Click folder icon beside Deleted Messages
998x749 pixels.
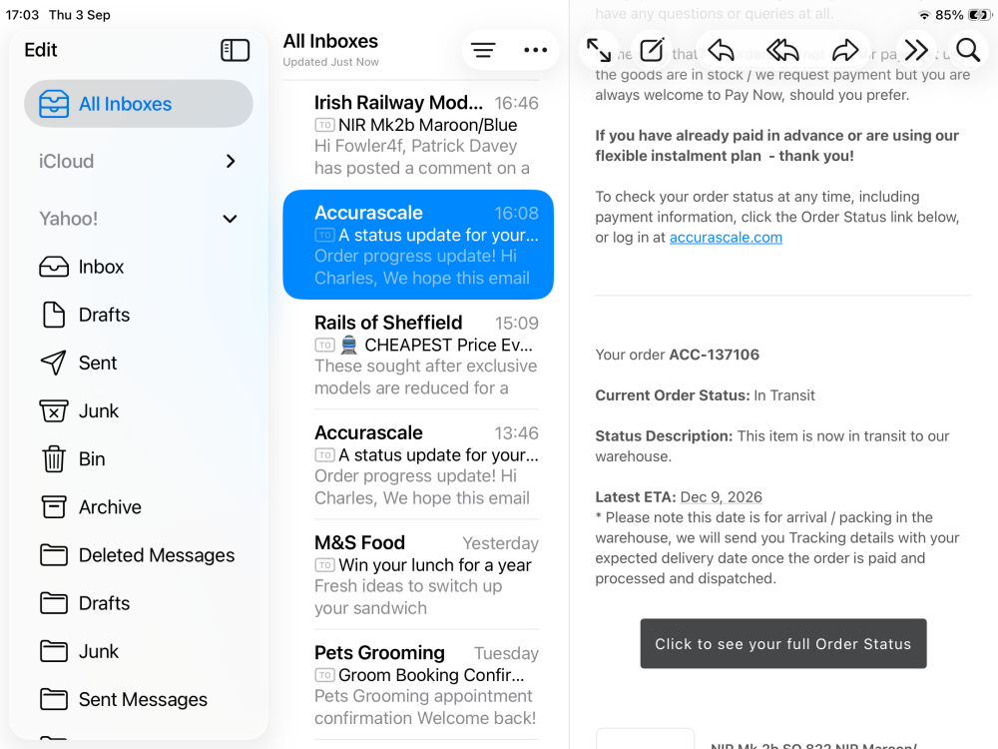pyautogui.click(x=54, y=554)
